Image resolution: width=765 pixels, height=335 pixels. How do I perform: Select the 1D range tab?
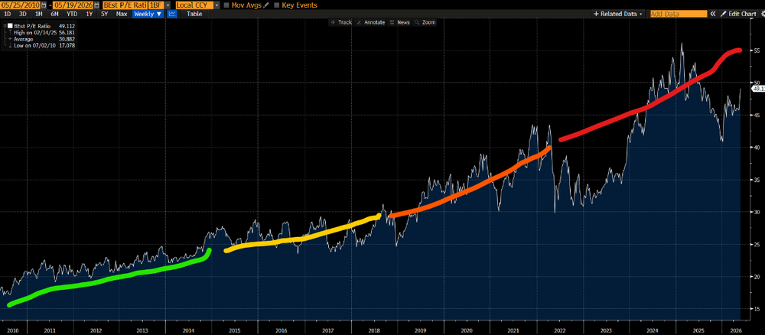pyautogui.click(x=8, y=14)
